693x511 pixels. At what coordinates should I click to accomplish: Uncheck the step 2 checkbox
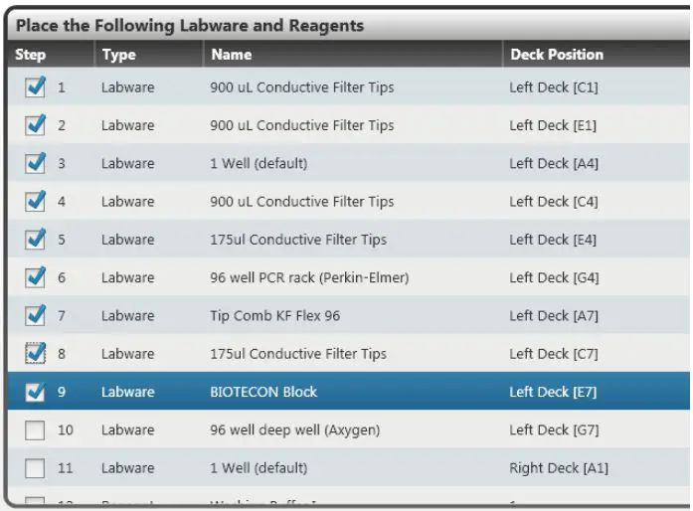(35, 126)
